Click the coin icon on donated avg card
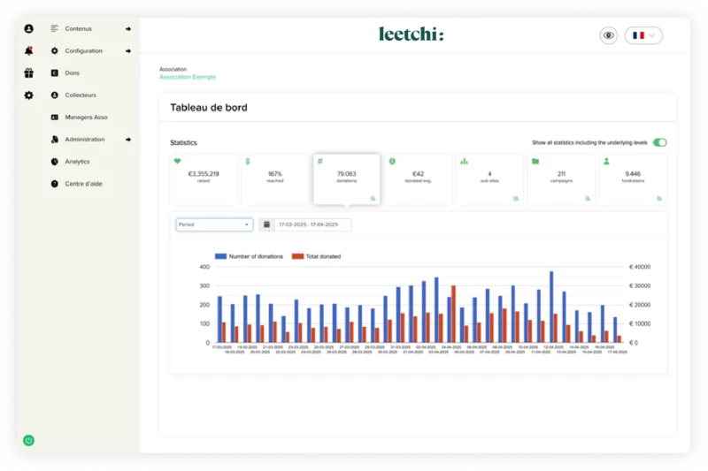This screenshot has width=708, height=471. point(392,161)
